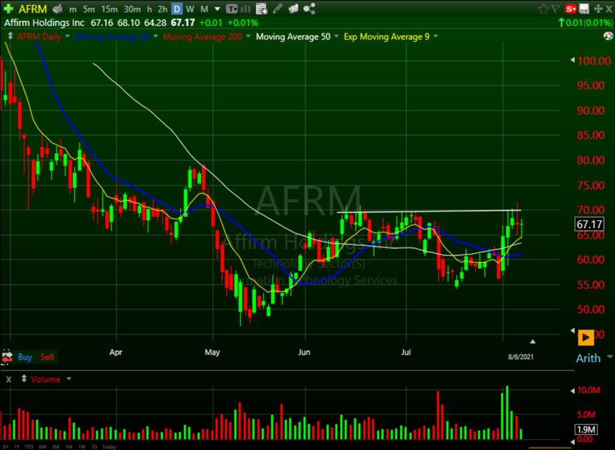Set the time span to 1M

click(68, 446)
